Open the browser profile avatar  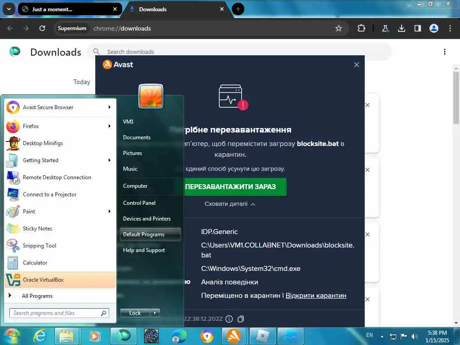pos(434,28)
